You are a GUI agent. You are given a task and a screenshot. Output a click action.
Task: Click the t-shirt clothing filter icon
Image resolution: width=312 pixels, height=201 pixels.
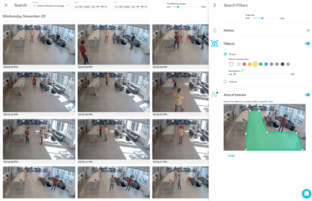click(231, 64)
